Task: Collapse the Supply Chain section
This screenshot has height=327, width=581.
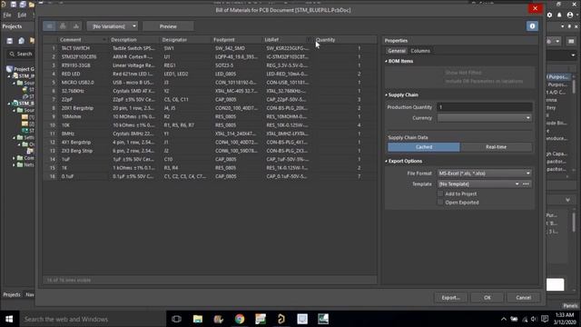Action: pyautogui.click(x=386, y=94)
